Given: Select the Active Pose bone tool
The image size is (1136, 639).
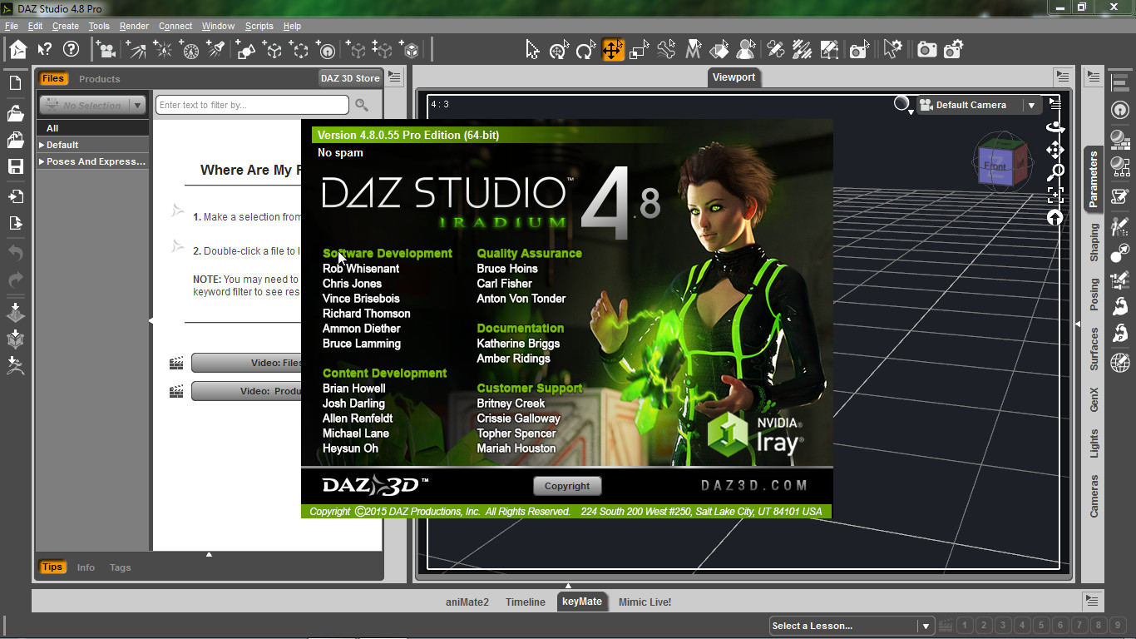Looking at the screenshot, I should coord(666,50).
